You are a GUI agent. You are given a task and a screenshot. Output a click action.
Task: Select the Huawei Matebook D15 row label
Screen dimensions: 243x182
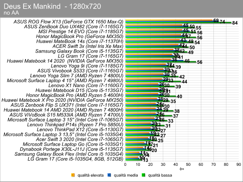tap(79, 90)
